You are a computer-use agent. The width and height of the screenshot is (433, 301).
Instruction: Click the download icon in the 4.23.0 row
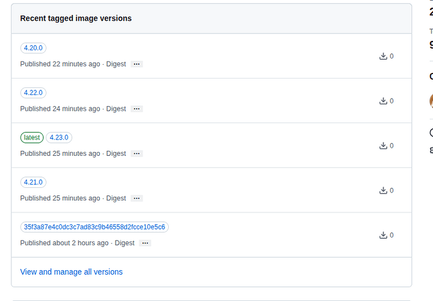383,145
